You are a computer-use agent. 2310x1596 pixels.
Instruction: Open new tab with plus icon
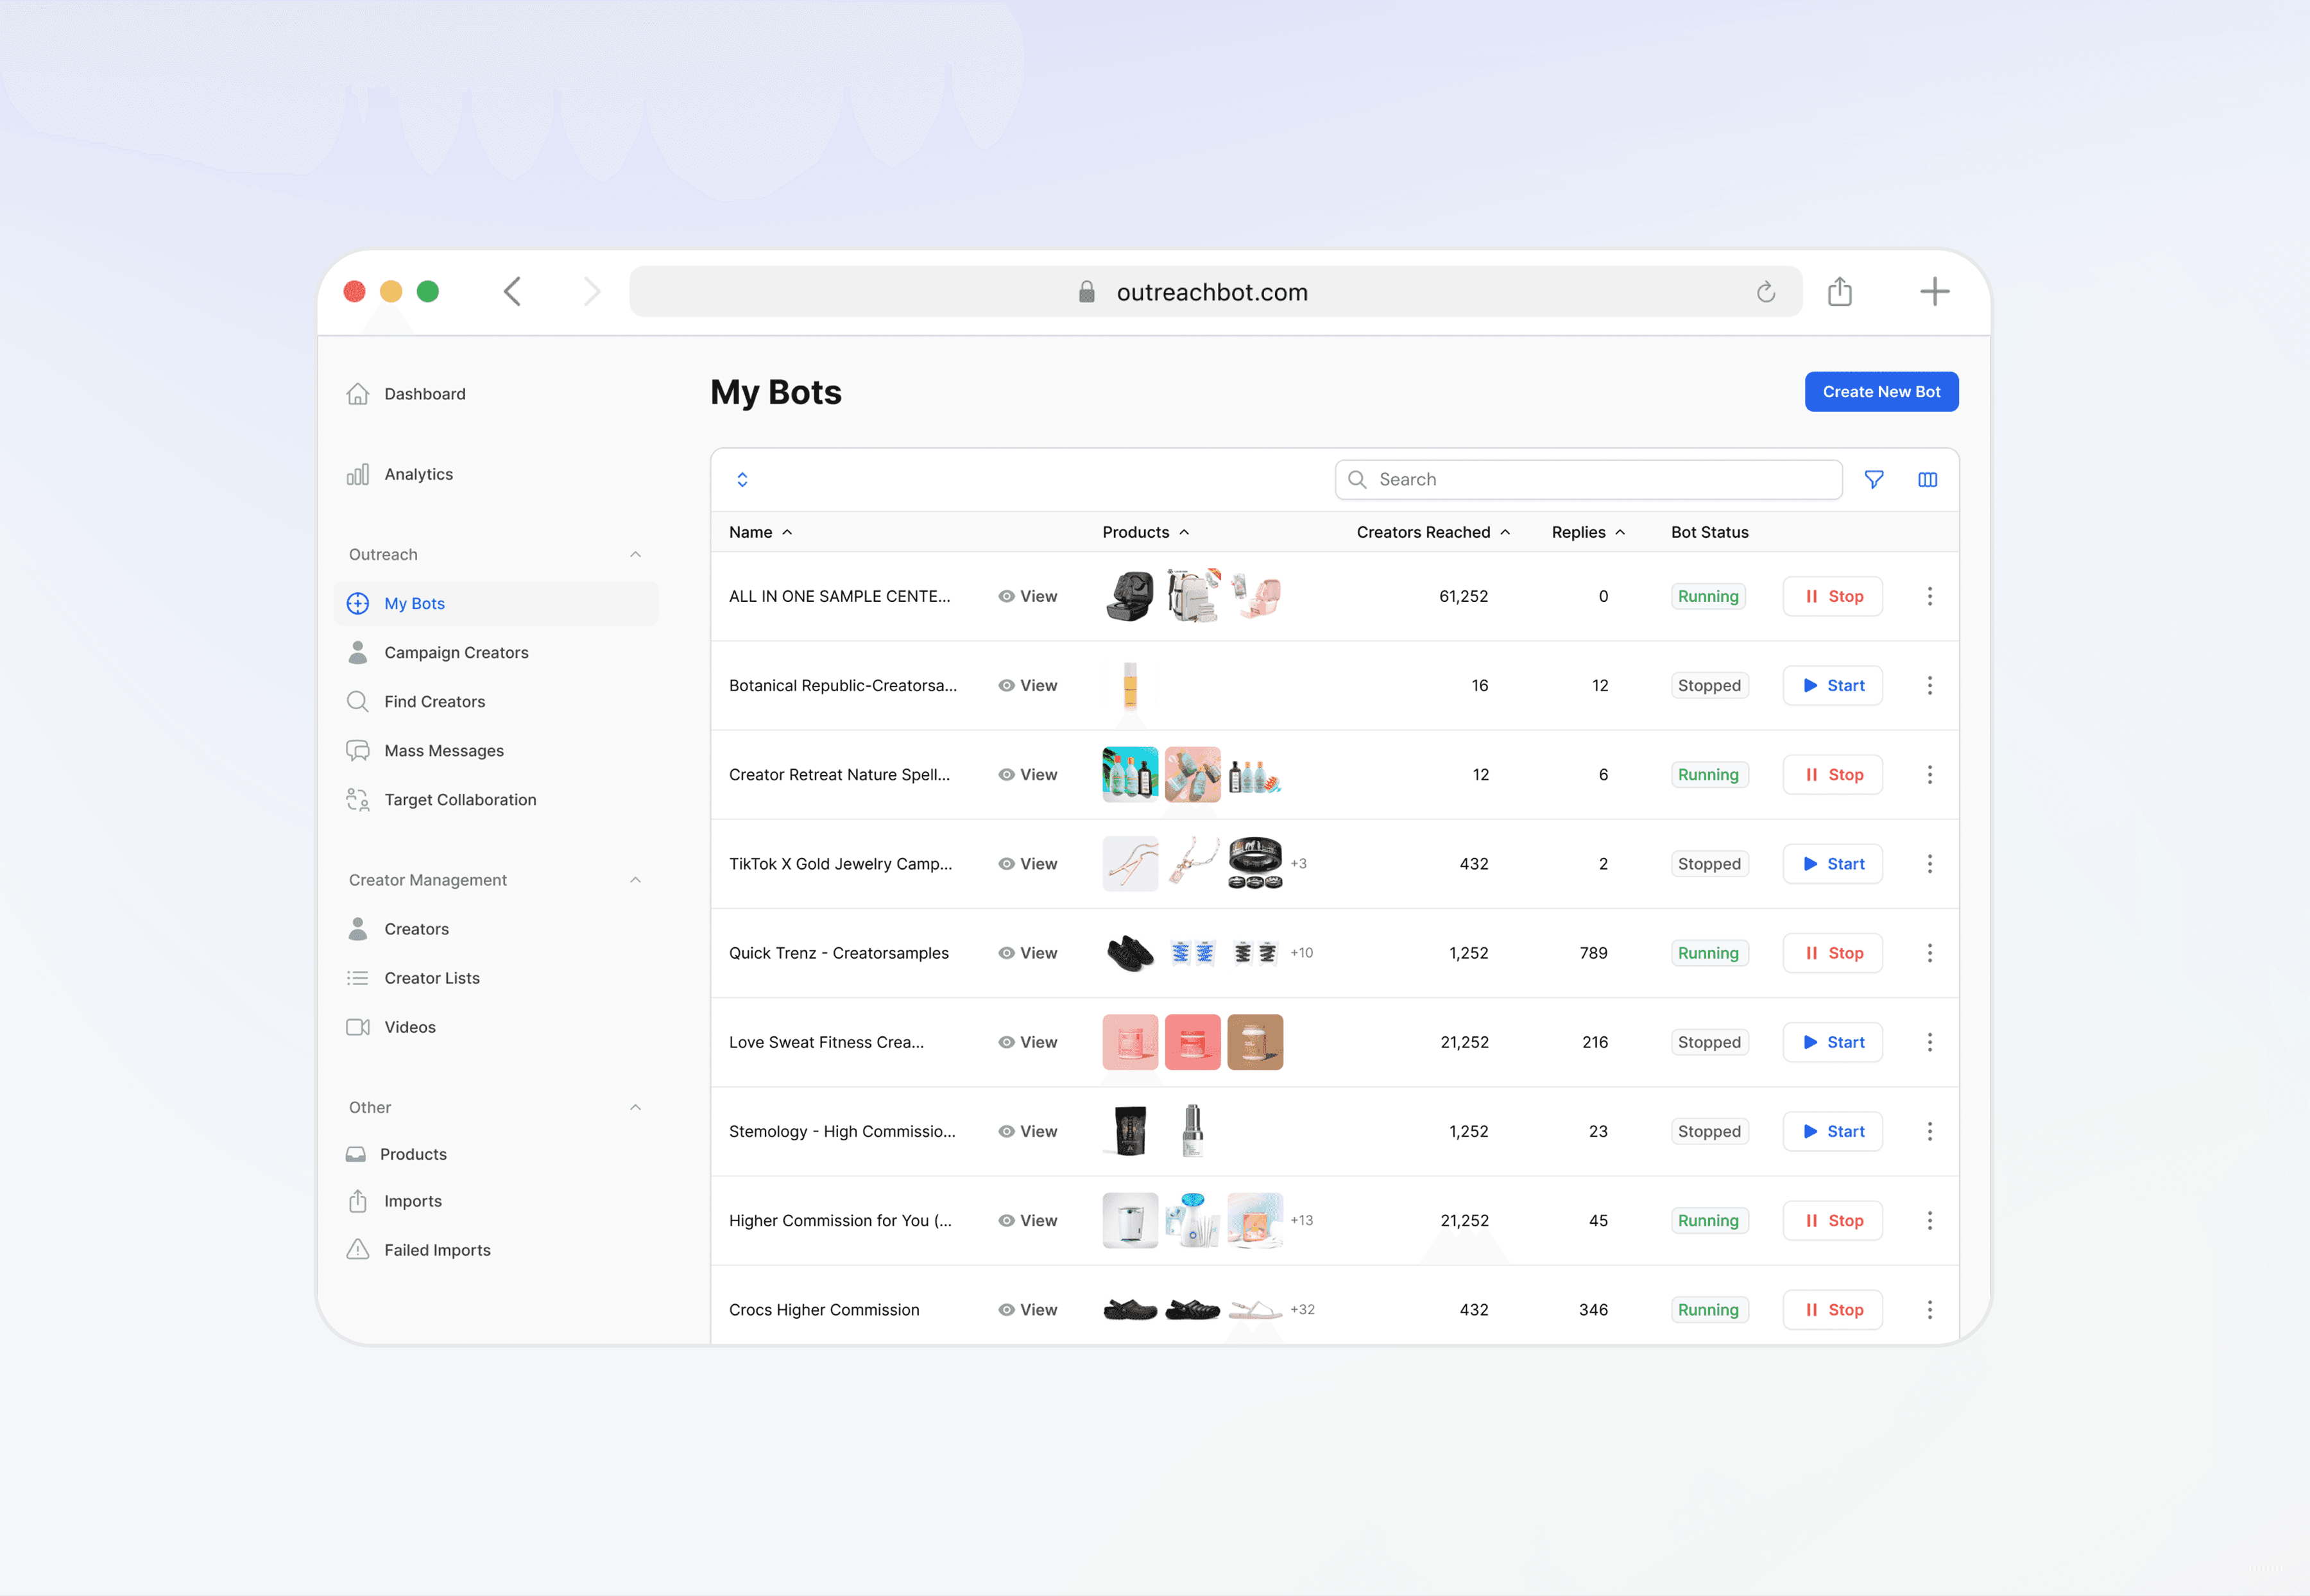pos(1934,292)
